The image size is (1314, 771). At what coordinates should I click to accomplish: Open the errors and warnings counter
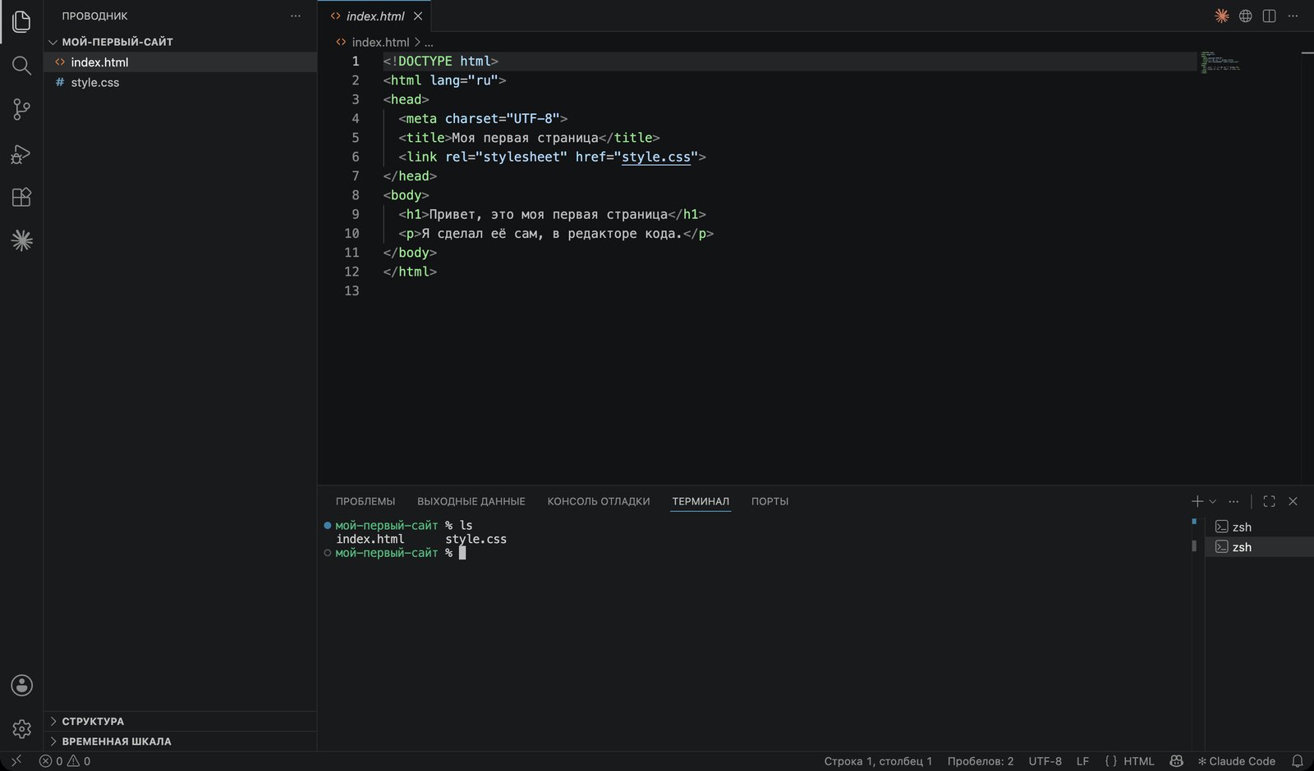(65, 761)
